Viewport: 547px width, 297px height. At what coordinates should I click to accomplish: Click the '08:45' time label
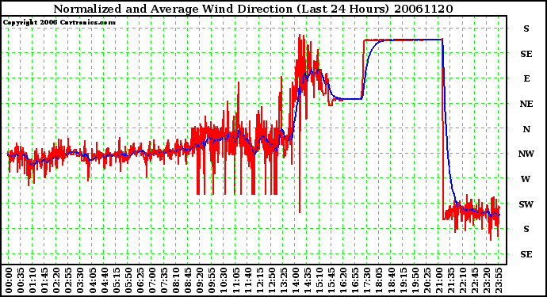coord(188,280)
